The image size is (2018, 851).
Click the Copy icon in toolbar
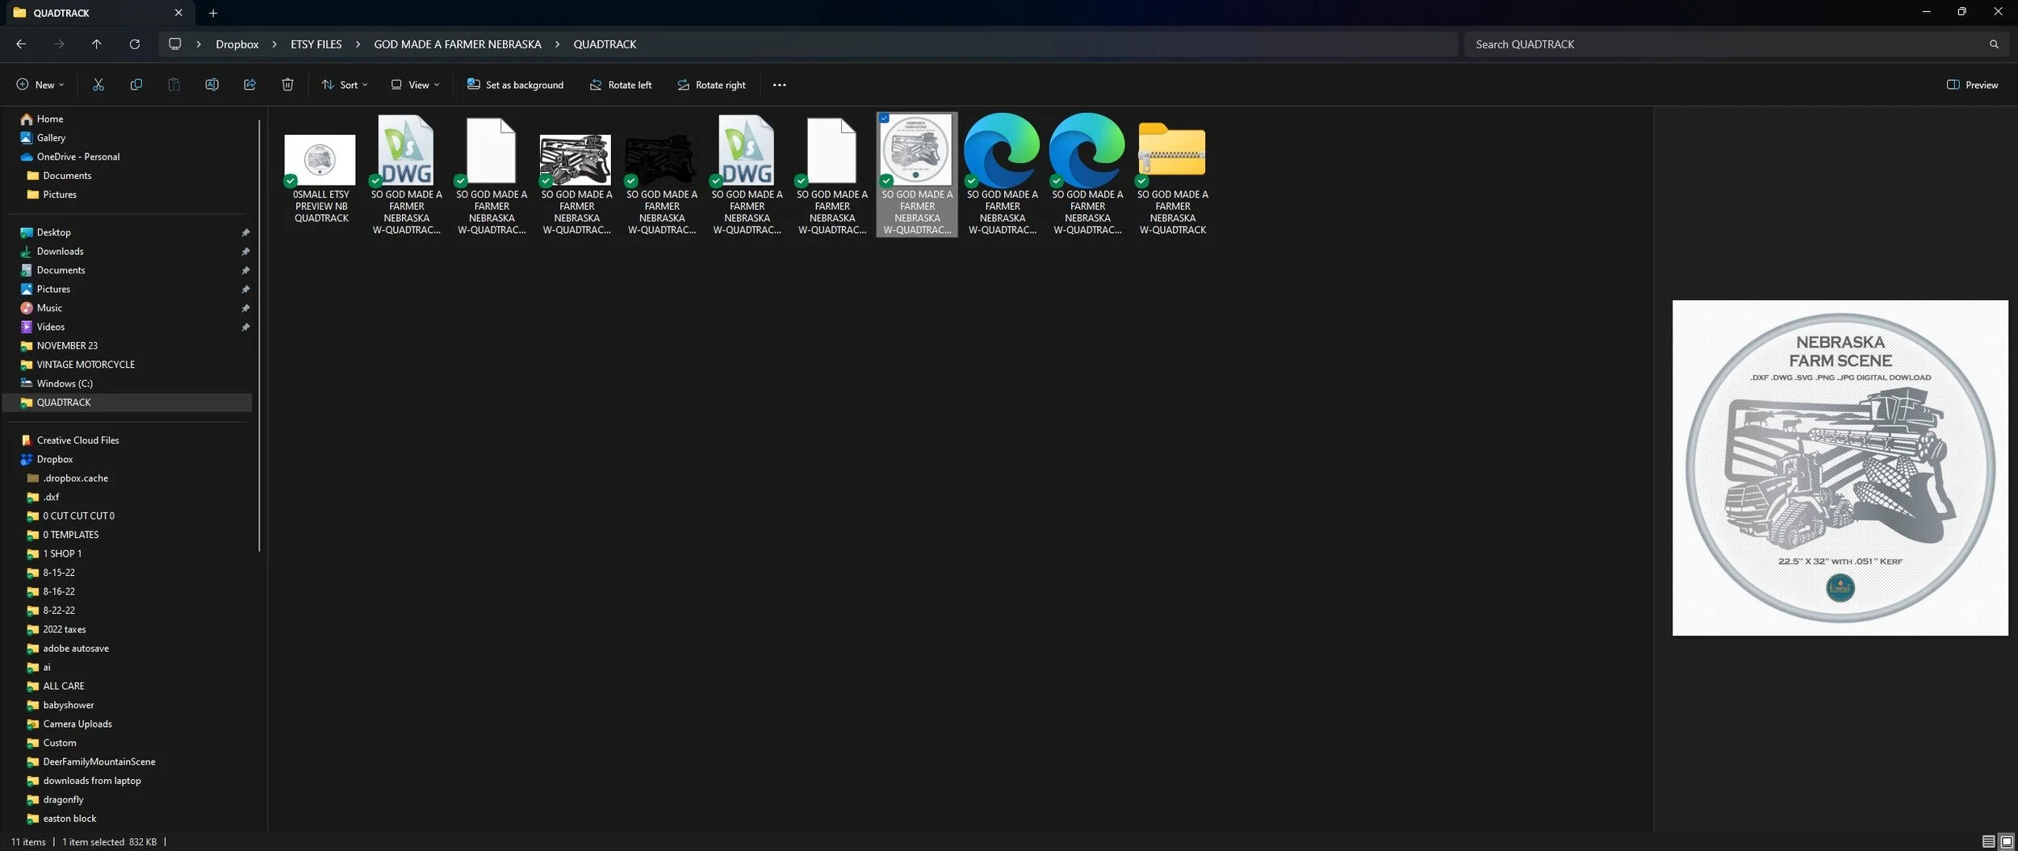(x=136, y=85)
